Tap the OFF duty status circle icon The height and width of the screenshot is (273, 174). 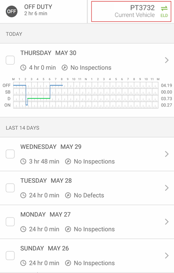[x=12, y=11]
